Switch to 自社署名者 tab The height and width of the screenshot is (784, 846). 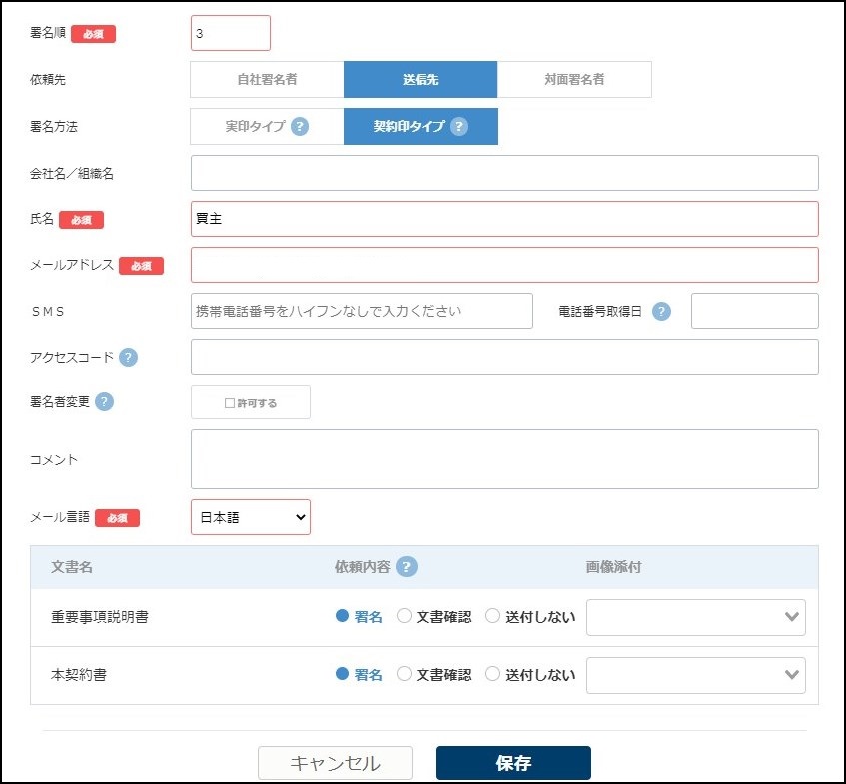pos(267,80)
